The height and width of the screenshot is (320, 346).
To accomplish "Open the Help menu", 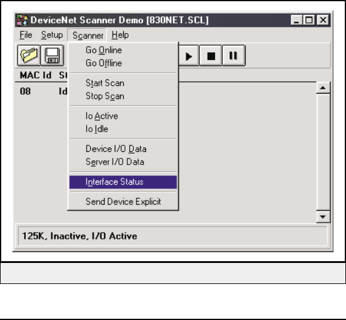I will tap(120, 35).
